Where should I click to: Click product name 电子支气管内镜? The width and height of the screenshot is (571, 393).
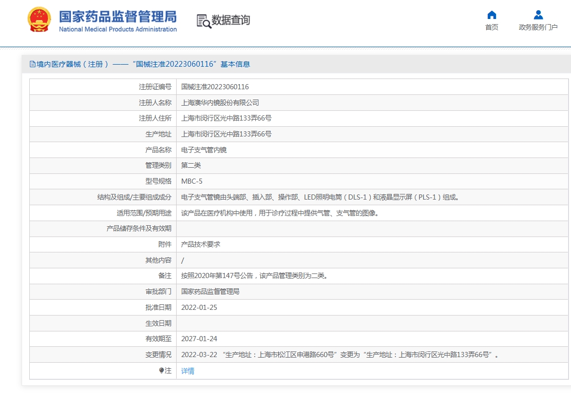(x=204, y=150)
